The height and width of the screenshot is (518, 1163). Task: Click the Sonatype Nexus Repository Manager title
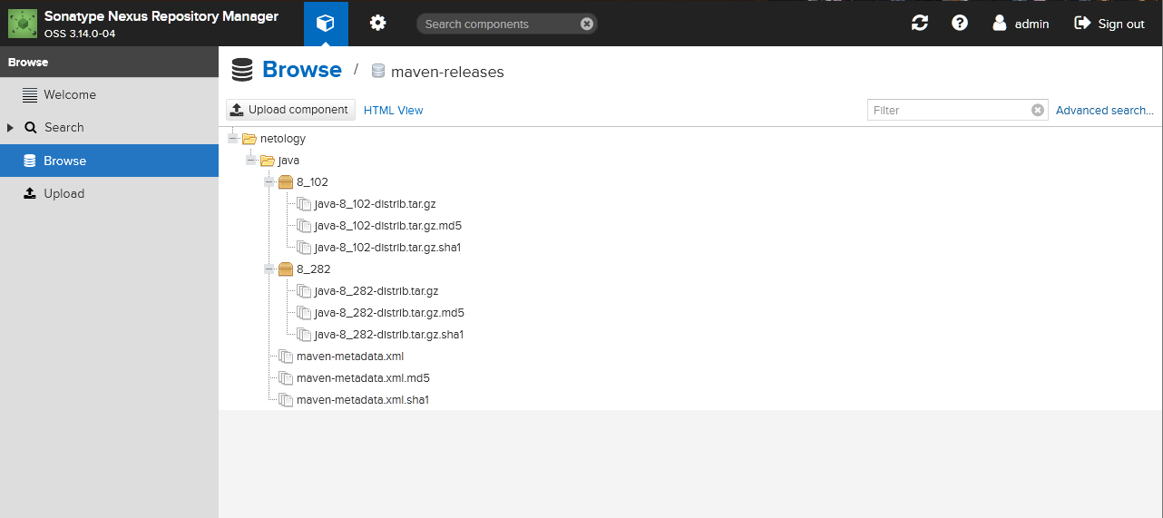pyautogui.click(x=161, y=16)
